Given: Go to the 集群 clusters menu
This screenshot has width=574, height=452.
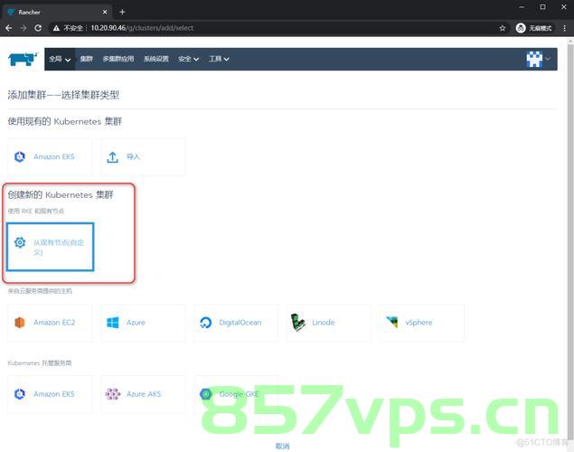Looking at the screenshot, I should click(87, 59).
